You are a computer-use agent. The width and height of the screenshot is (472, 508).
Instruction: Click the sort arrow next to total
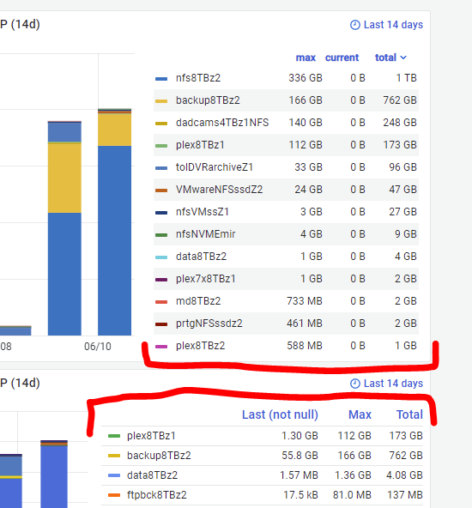pyautogui.click(x=403, y=57)
